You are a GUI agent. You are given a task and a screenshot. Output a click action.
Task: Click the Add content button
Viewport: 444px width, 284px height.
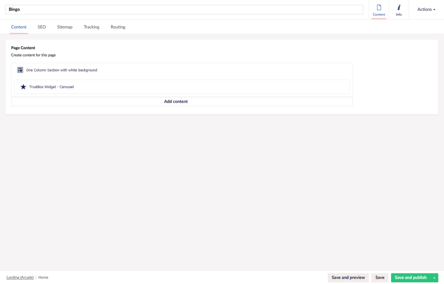click(182, 102)
